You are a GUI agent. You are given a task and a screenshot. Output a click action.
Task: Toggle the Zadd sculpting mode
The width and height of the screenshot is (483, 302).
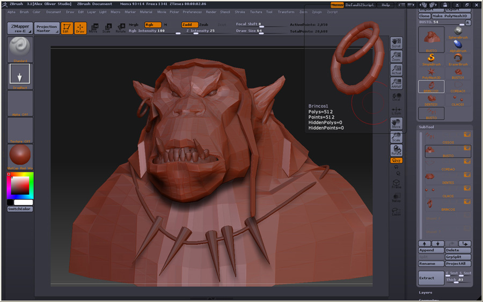189,25
